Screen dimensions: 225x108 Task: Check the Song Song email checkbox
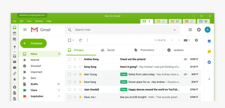pos(69,67)
